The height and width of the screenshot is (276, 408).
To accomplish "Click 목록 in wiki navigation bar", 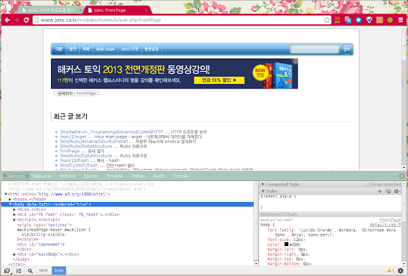I will point(86,49).
